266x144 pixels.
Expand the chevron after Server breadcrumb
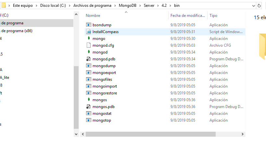[158, 6]
